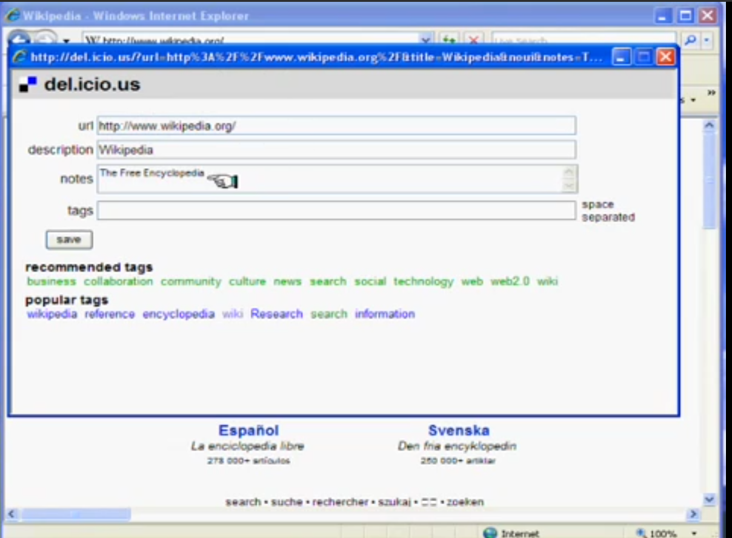The width and height of the screenshot is (732, 538).
Task: Click 'La enciclopedia libre' text
Action: (247, 446)
